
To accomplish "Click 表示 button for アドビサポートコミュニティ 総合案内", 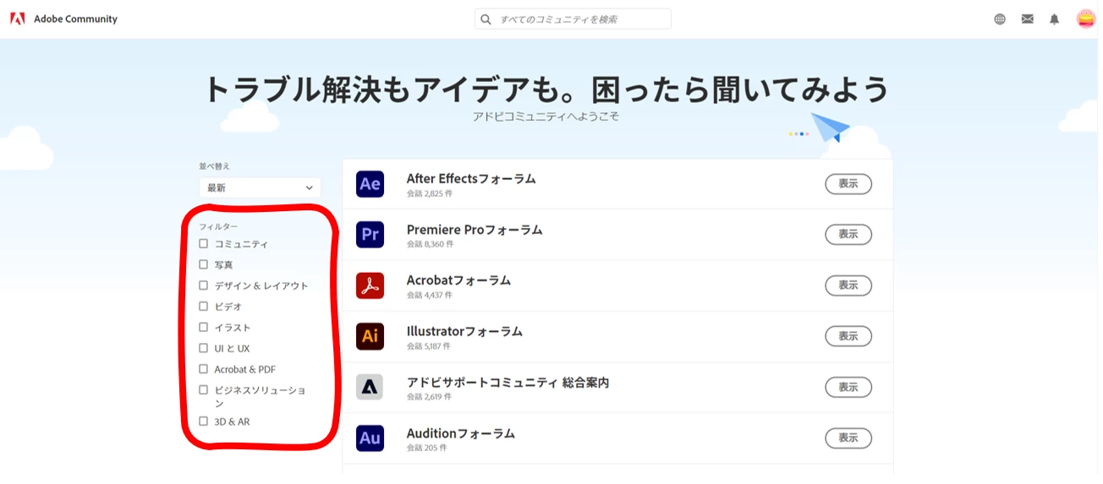I will point(848,387).
